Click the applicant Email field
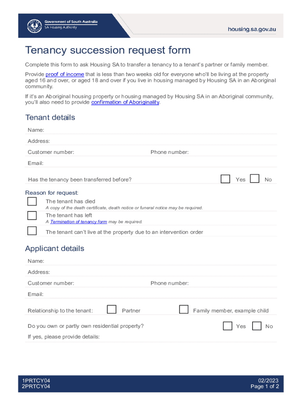 click(x=157, y=294)
